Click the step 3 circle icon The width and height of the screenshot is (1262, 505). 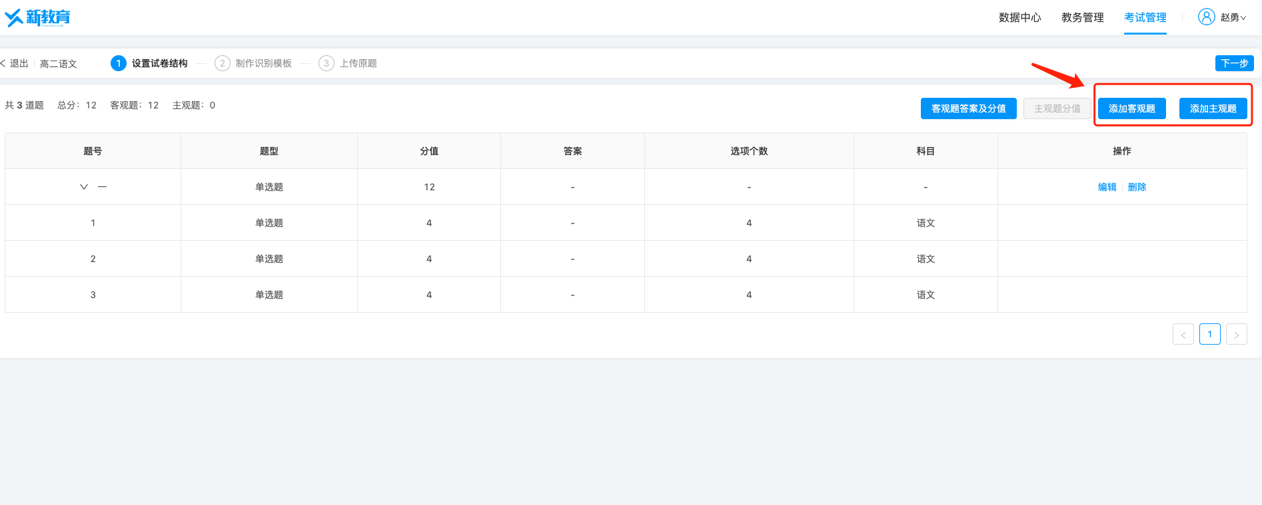pos(326,63)
